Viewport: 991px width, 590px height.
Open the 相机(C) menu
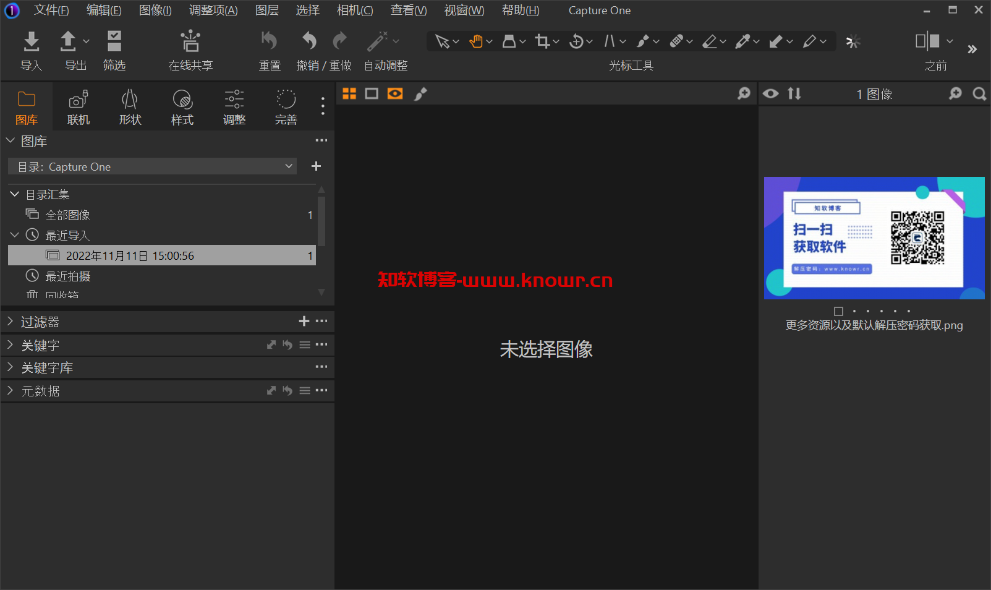[x=355, y=11]
